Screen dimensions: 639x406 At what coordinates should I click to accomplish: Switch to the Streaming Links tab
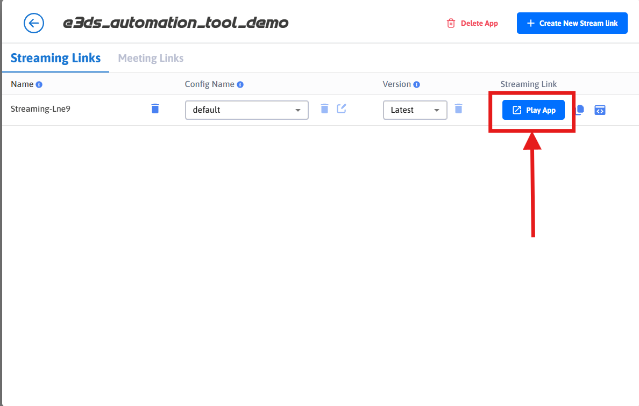pos(55,58)
